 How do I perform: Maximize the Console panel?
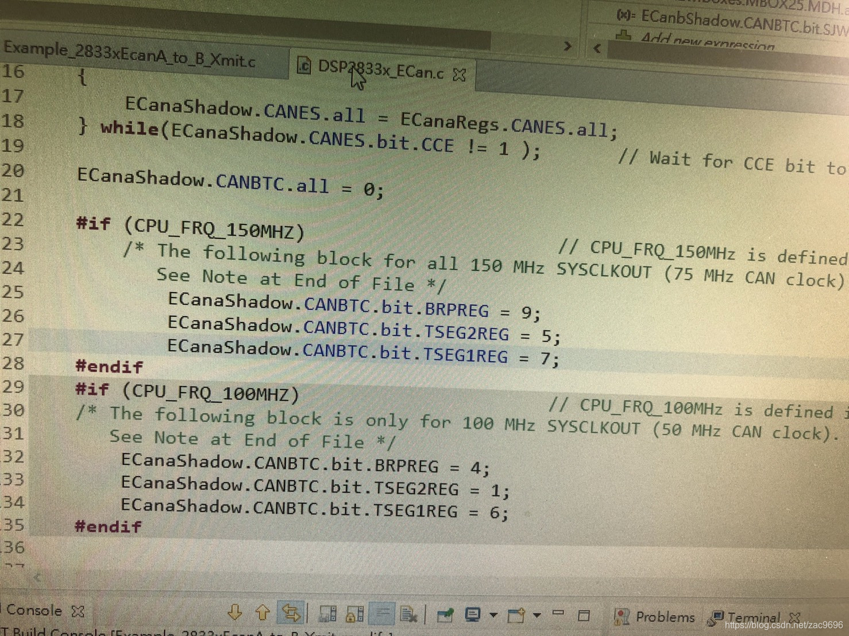584,616
